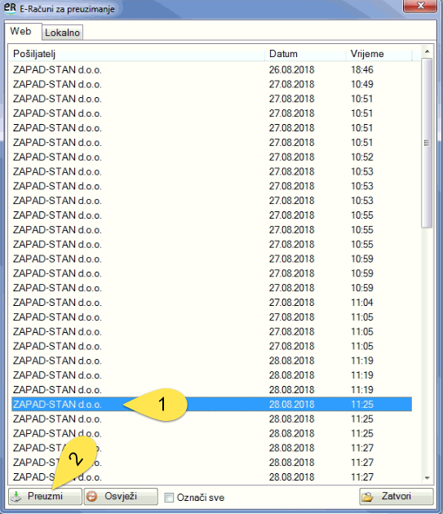Click the scrollbar down arrow
443x514 pixels.
427,477
